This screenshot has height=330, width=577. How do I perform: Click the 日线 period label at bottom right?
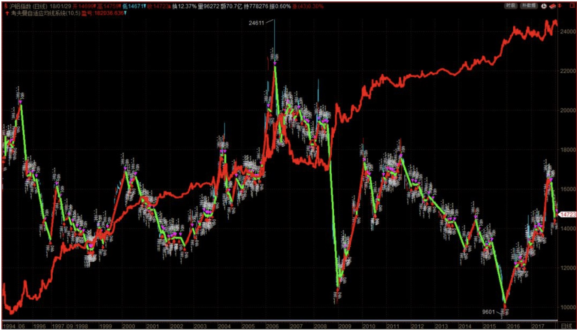click(x=566, y=326)
